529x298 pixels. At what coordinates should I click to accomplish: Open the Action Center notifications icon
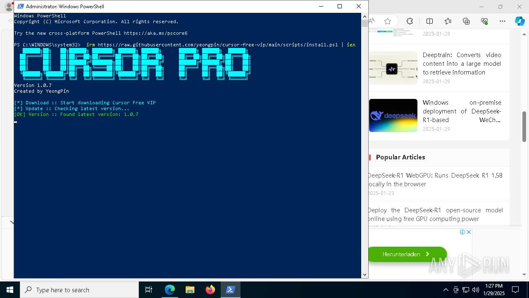515,290
